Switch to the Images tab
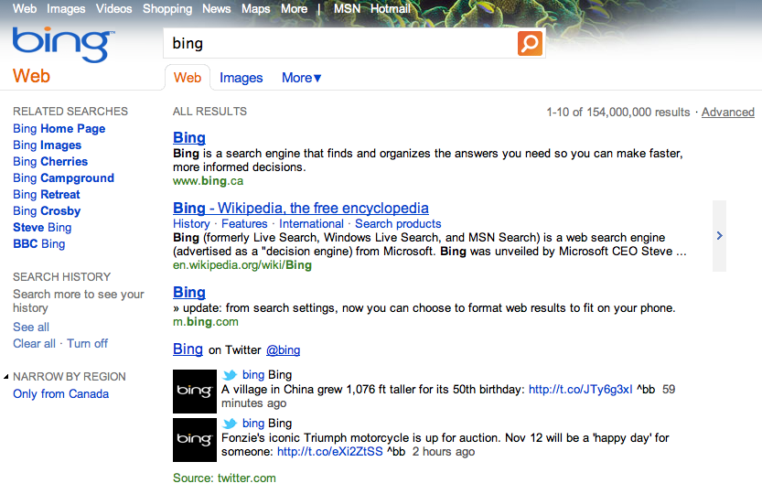 pos(241,78)
